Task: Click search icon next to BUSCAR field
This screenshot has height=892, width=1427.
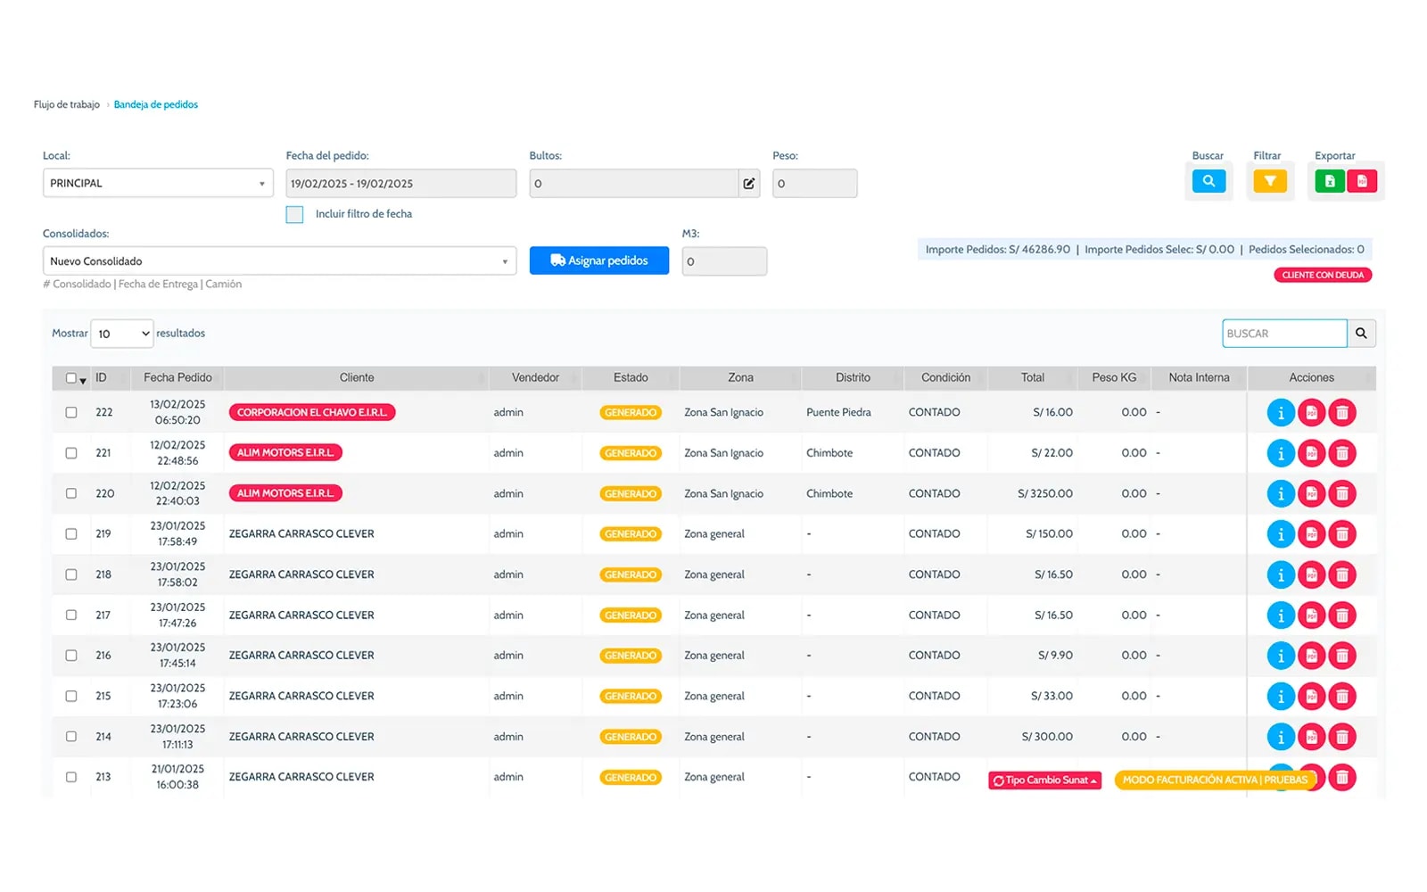Action: (1361, 334)
